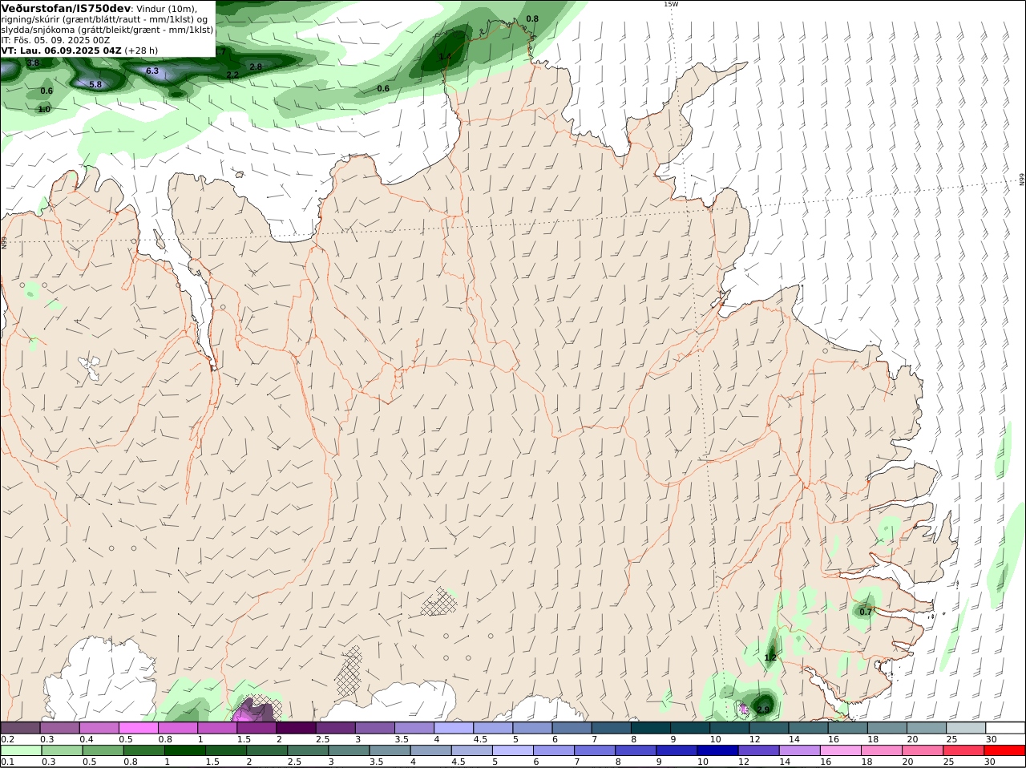1026x768 pixels.
Task: Choose the darkest purple swatch between 2 and 2.5
Action: (x=295, y=727)
